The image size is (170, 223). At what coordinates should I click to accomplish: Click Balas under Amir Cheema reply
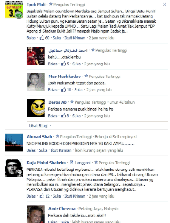point(53,221)
